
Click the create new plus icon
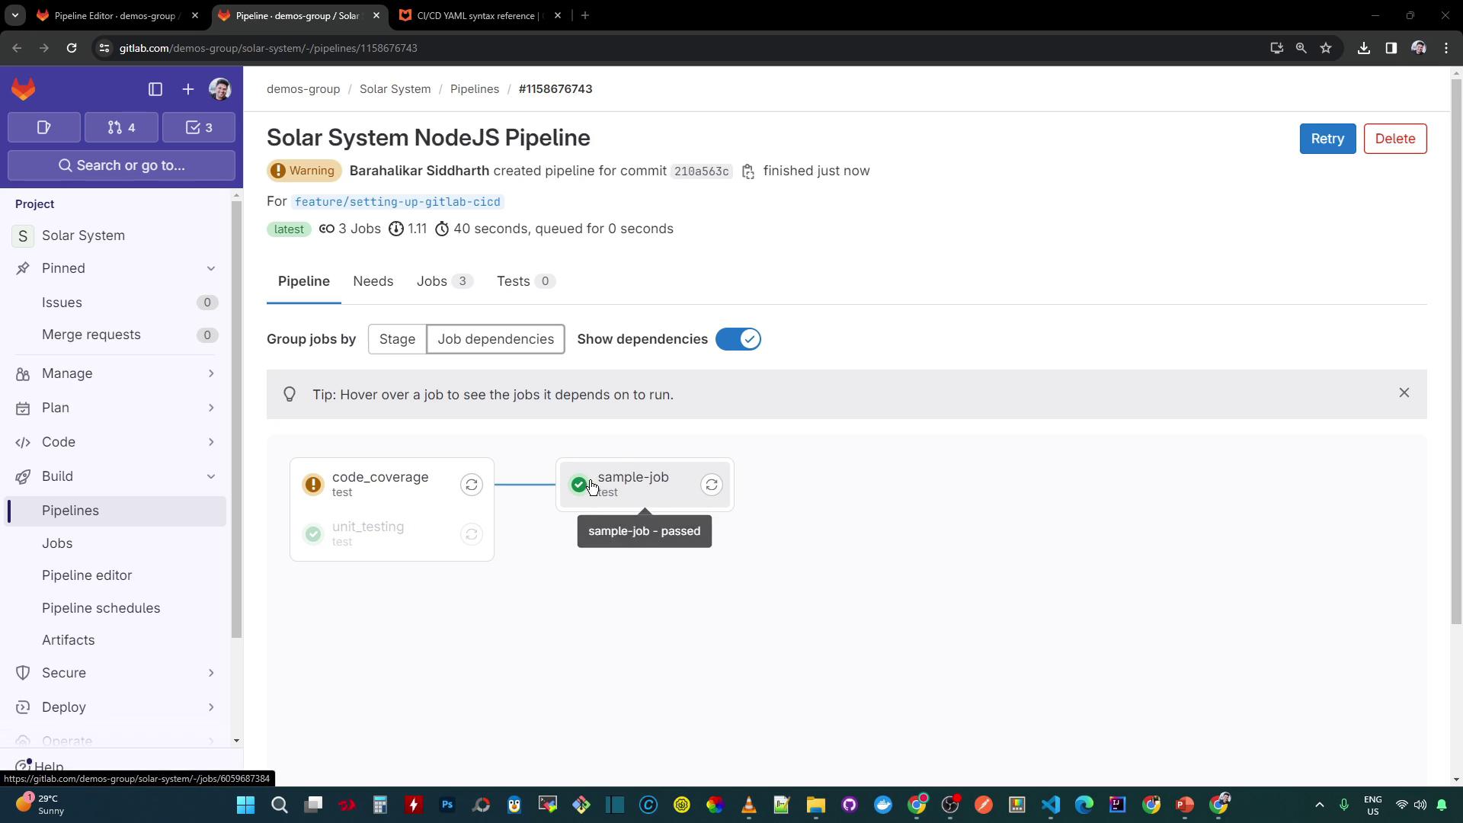click(x=188, y=89)
